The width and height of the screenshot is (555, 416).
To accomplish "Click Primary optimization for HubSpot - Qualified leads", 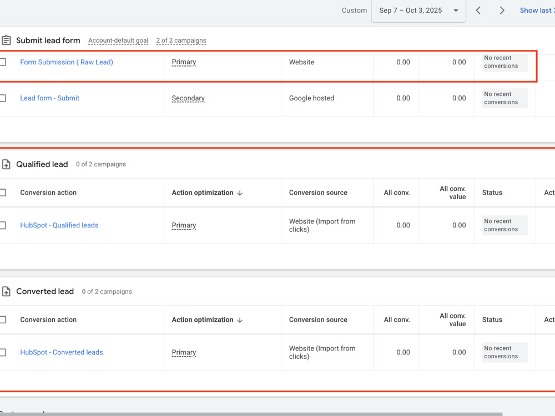I will [184, 225].
